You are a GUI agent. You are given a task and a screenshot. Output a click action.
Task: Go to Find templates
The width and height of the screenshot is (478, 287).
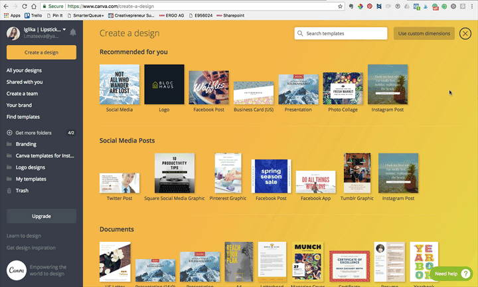pyautogui.click(x=23, y=117)
